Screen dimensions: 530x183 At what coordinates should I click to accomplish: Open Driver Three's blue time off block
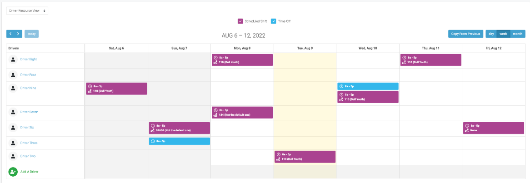pos(180,141)
